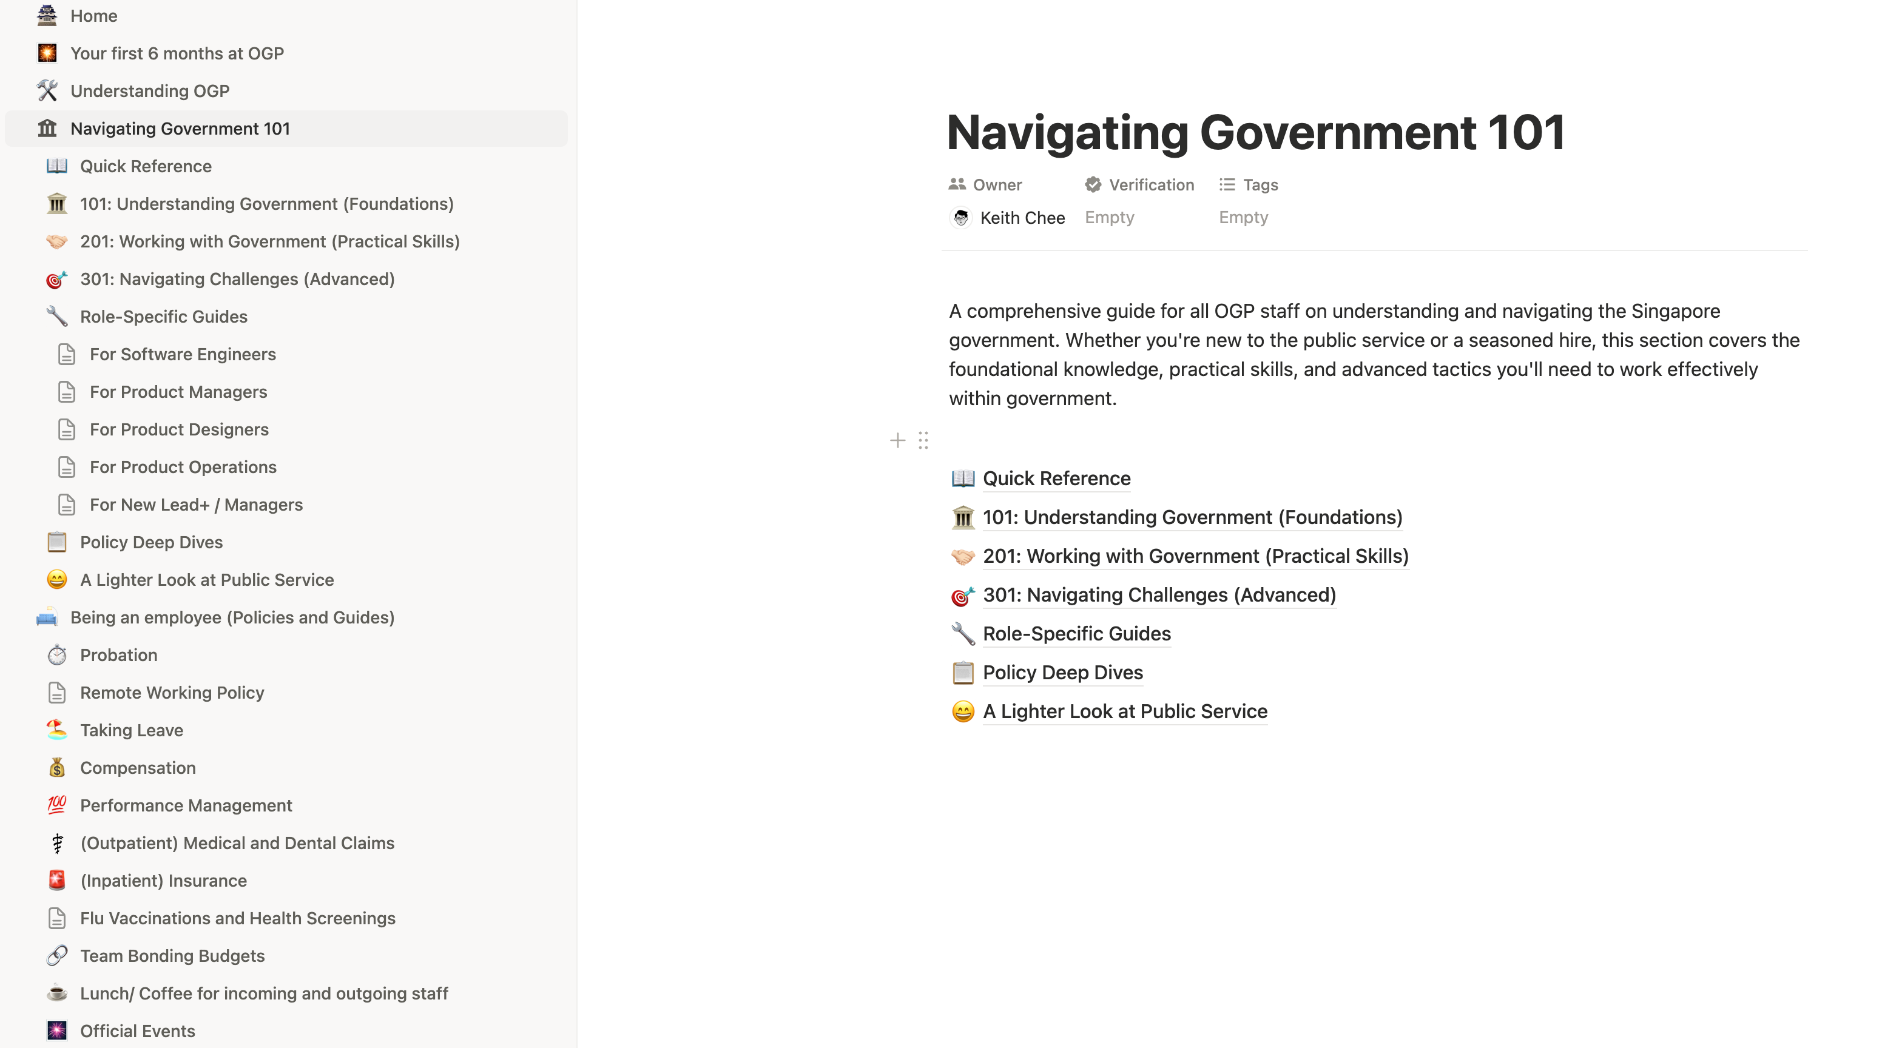Click the dart icon next to 301 link
Screen dimensions: 1882x1048
[962, 595]
